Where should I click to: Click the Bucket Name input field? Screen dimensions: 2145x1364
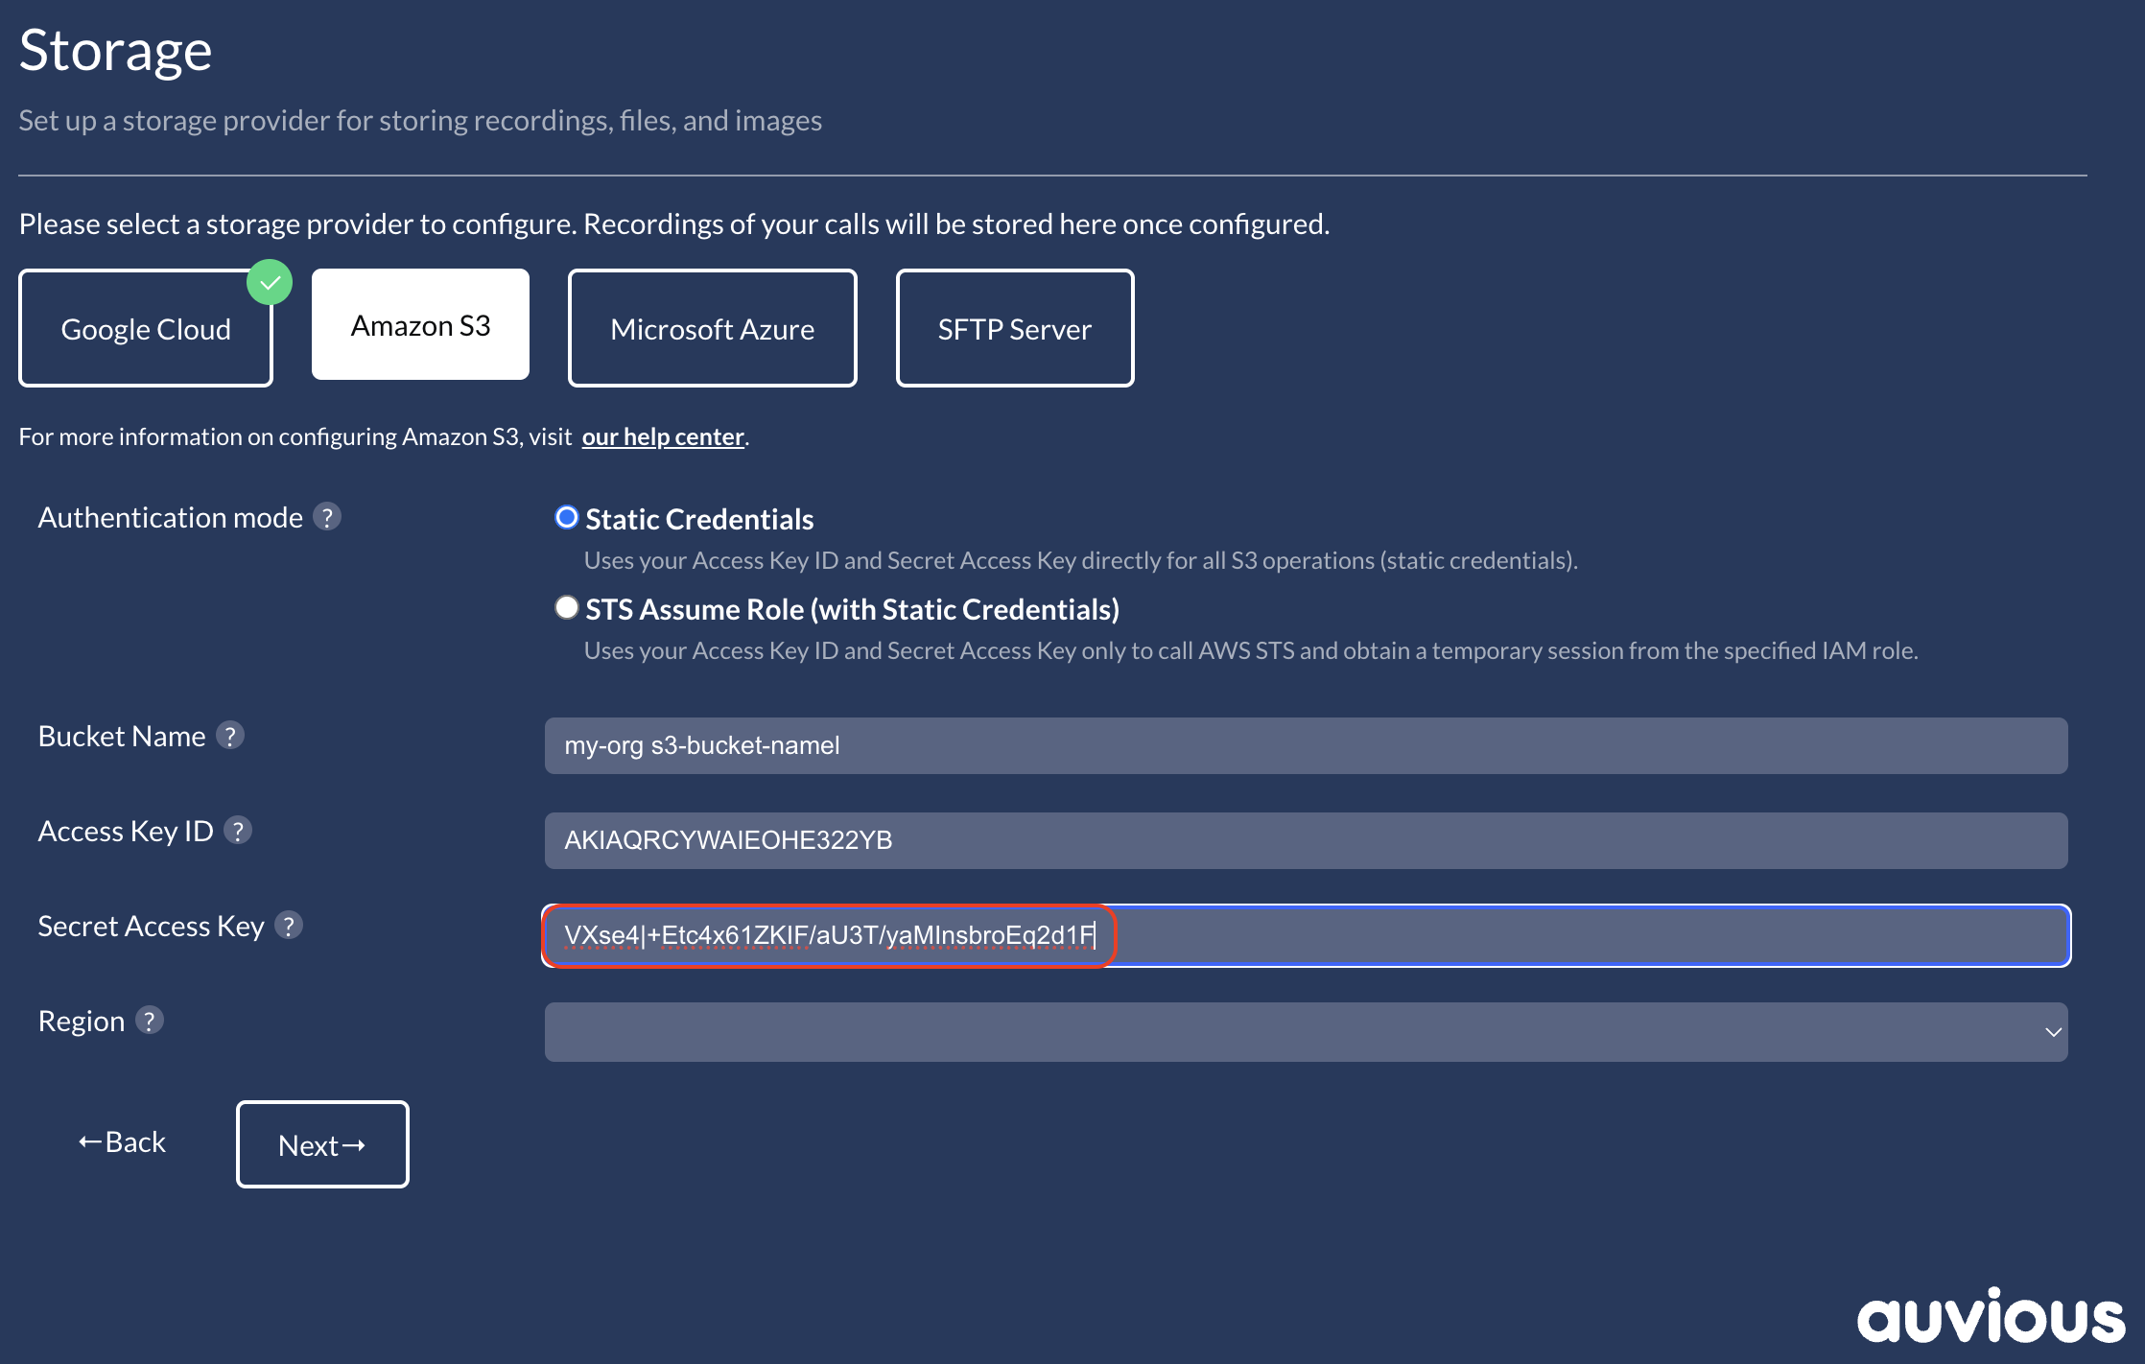click(1305, 745)
